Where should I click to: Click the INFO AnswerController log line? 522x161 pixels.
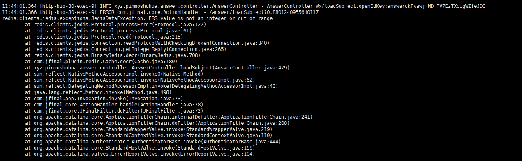(243, 7)
